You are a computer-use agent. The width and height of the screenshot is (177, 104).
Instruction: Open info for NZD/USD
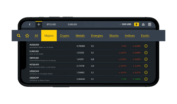click(146, 66)
